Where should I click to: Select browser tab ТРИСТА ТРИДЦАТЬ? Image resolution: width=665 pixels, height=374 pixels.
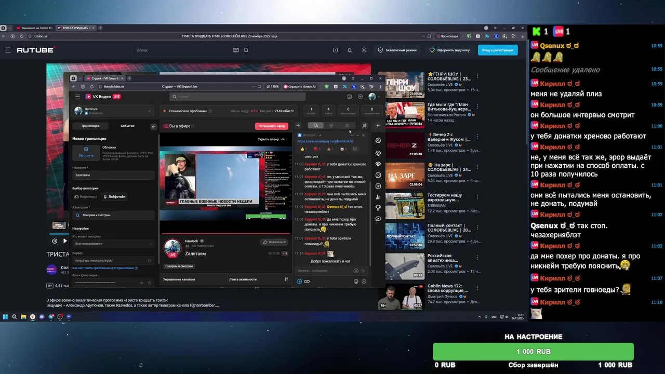[x=75, y=28]
